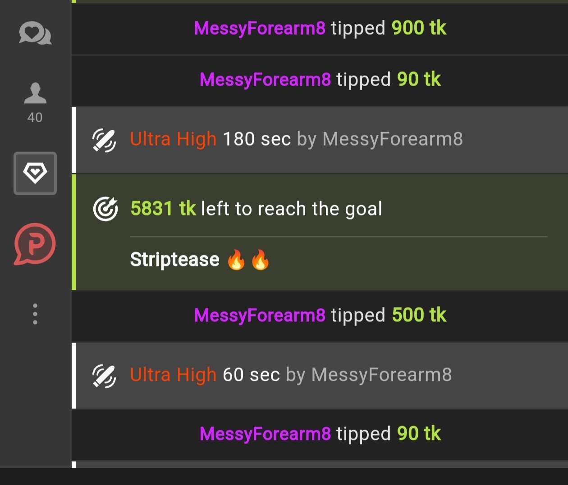Viewport: 568px width, 485px height.
Task: Click the vibration icon beside Ultra High 180 sec
Action: pyautogui.click(x=104, y=140)
